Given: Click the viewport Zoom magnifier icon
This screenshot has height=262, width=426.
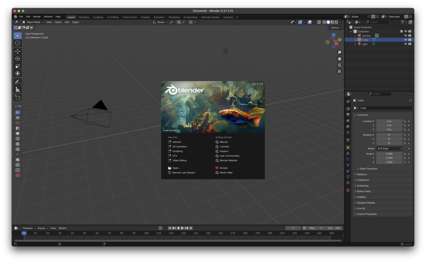Looking at the screenshot, I should point(339,52).
